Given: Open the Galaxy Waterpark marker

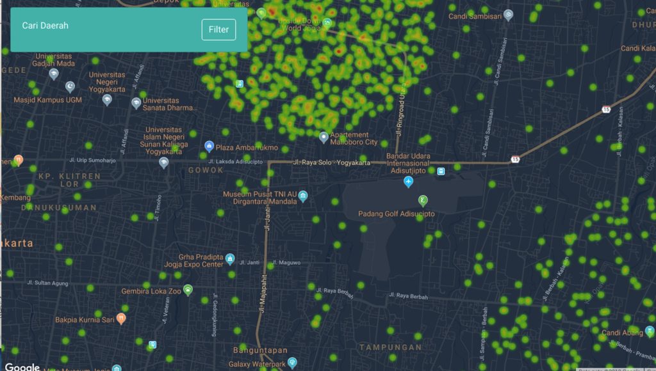Looking at the screenshot, I should coord(292,362).
